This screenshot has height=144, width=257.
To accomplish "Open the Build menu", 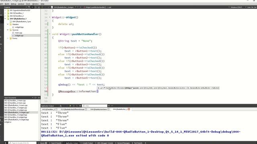I will click(7, 4).
